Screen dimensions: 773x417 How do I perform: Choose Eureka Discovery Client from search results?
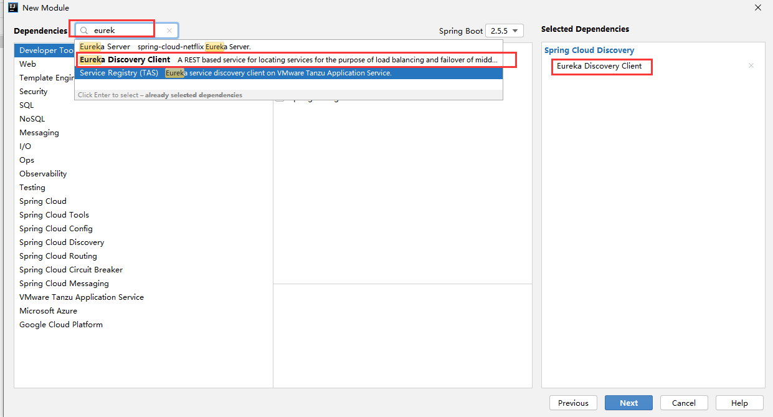click(x=288, y=60)
